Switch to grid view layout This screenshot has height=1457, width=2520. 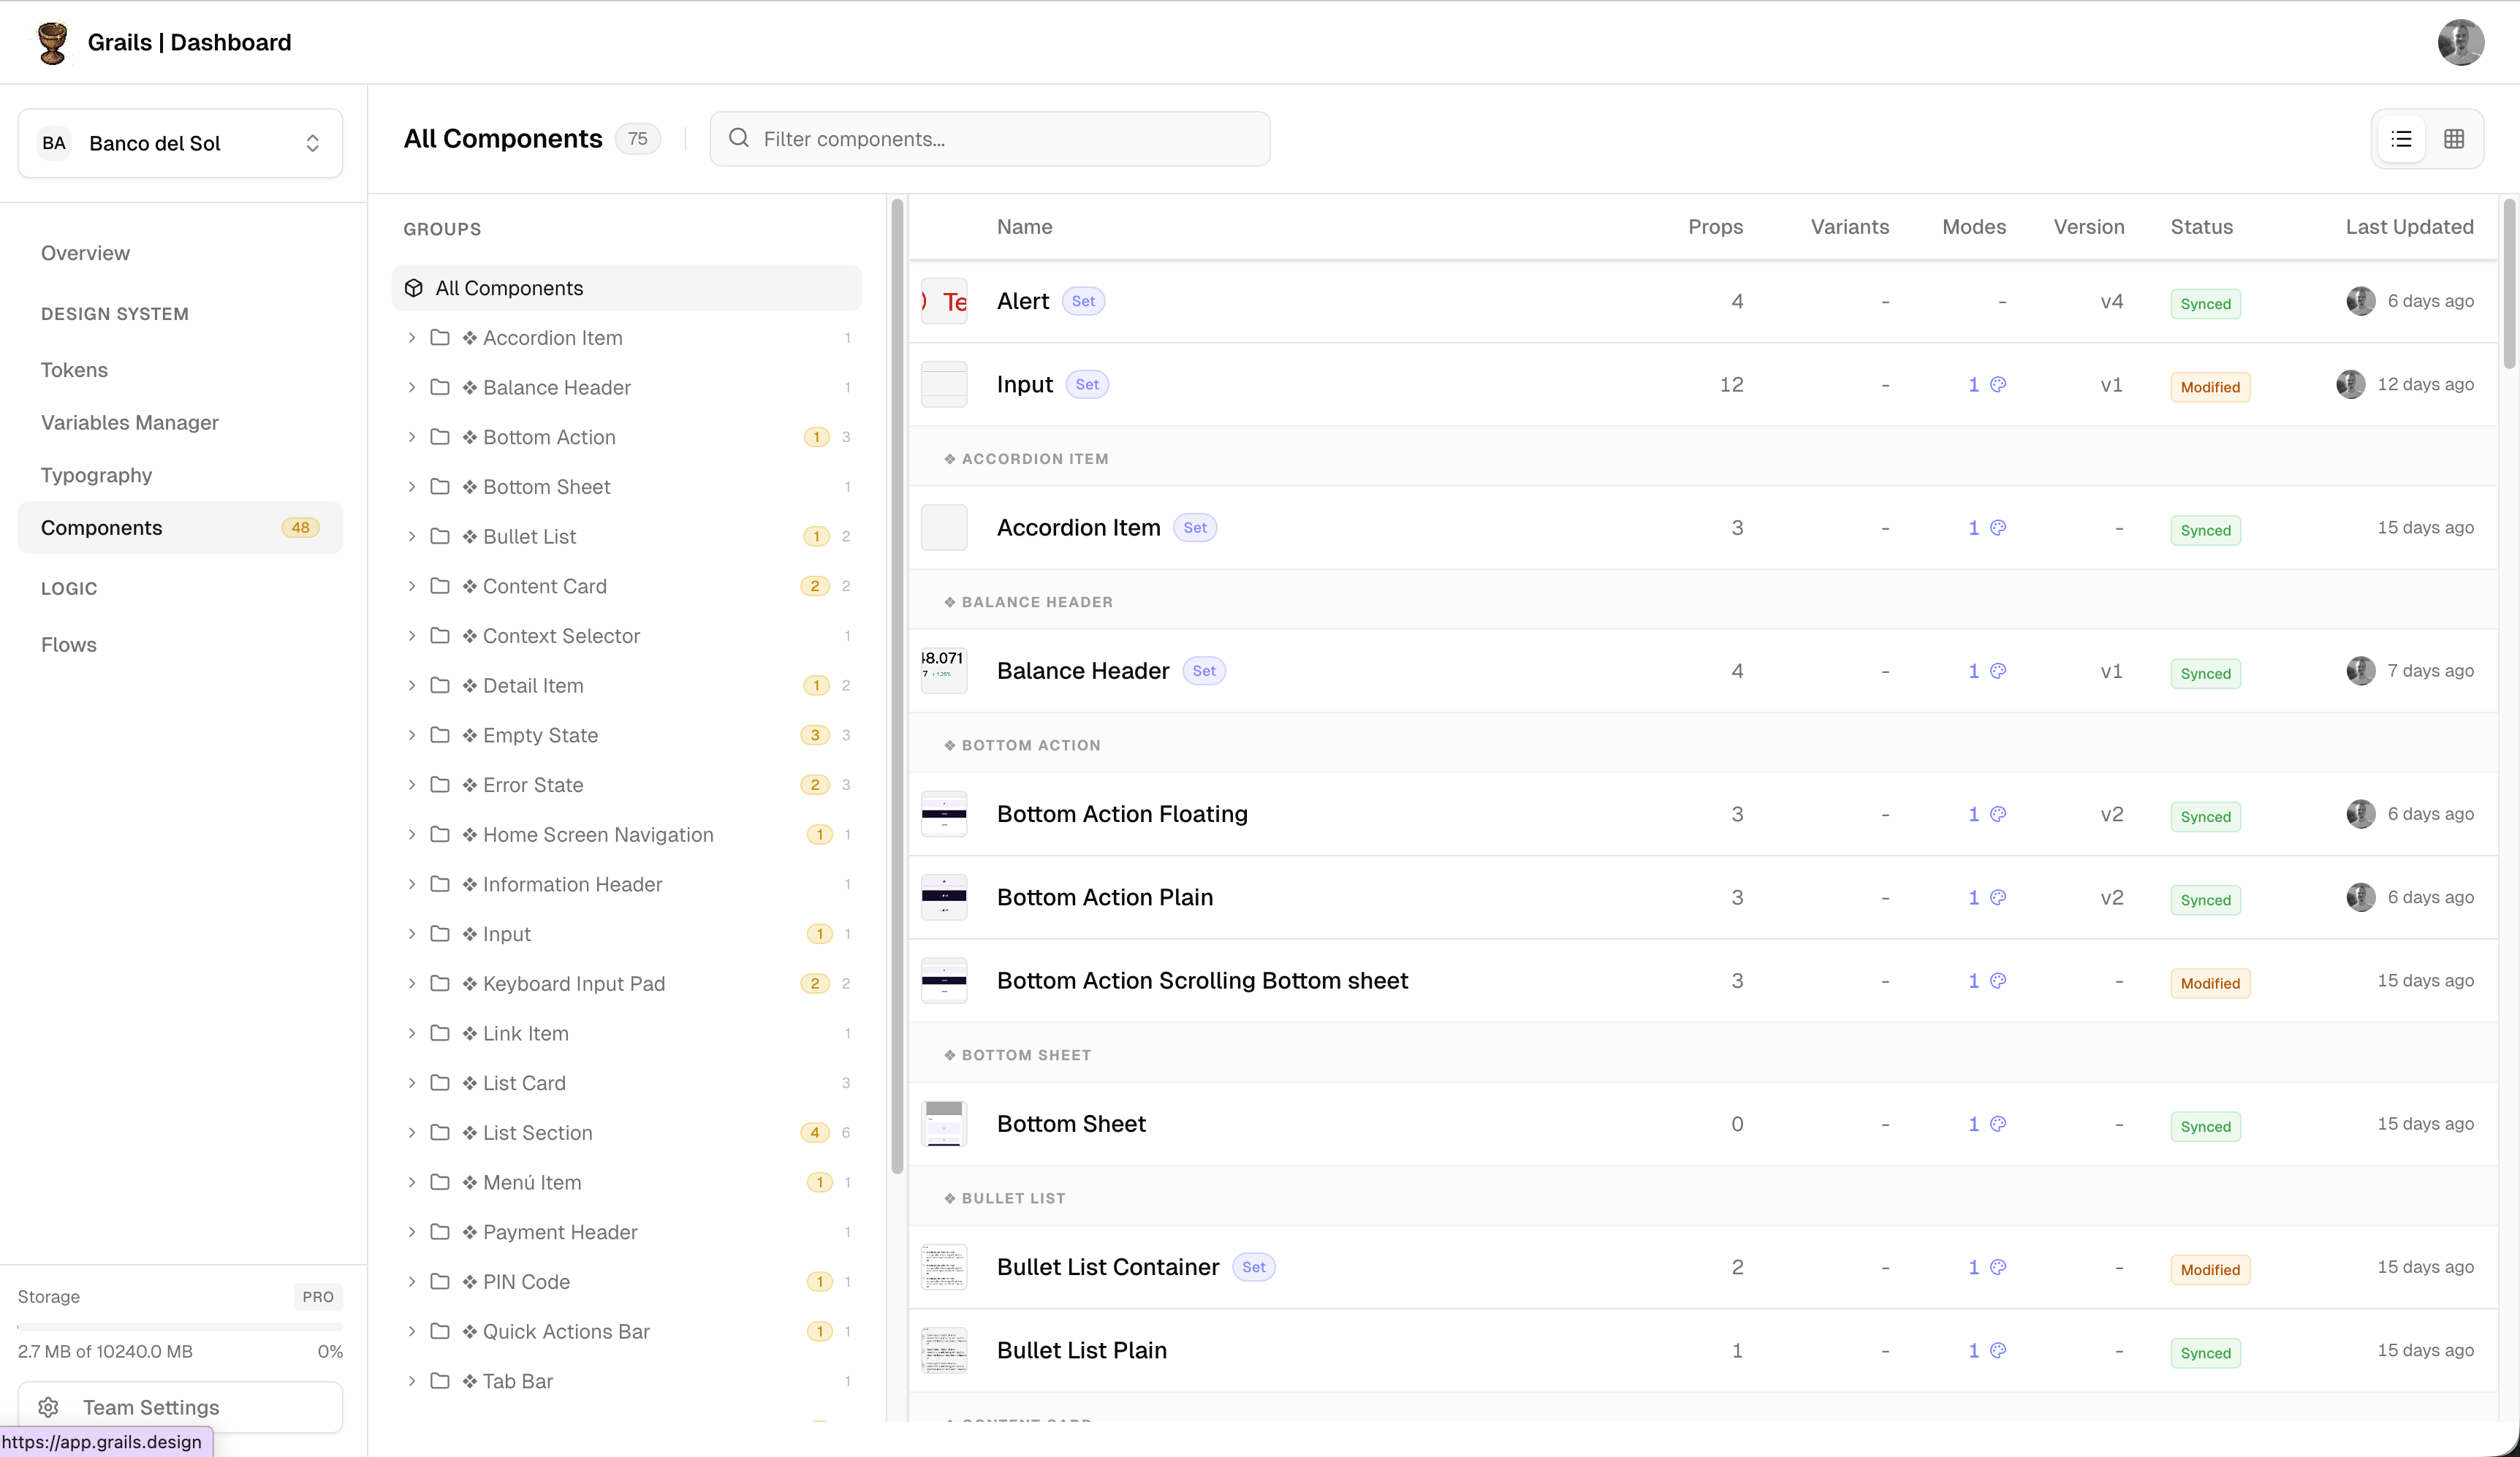pyautogui.click(x=2453, y=139)
